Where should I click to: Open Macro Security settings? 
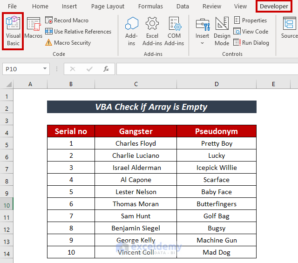pos(68,43)
